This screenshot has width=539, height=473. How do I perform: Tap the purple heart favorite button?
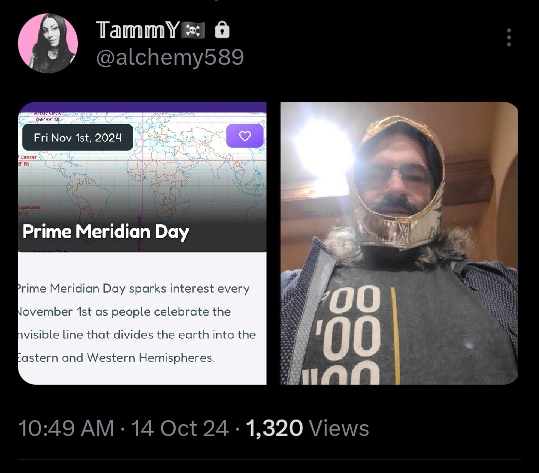pyautogui.click(x=245, y=136)
